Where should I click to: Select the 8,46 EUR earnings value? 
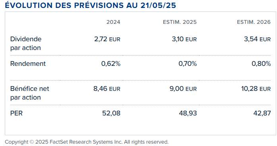pos(107,89)
